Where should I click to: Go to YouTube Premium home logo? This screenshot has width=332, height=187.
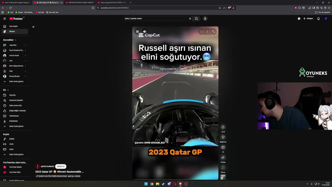point(16,18)
